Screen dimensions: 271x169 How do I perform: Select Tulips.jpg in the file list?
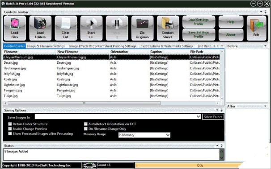[x=111, y=96]
